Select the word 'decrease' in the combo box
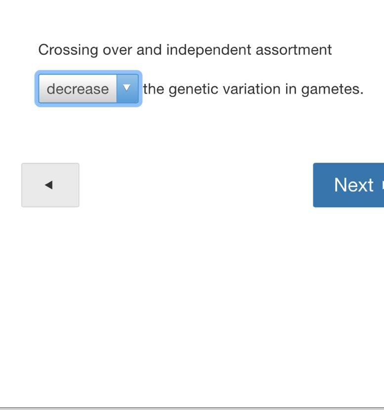Screen dimensions: 384x410 pyautogui.click(x=78, y=89)
